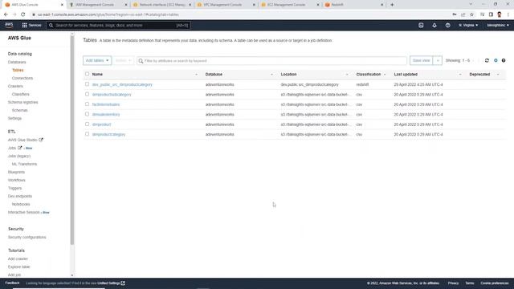Screen dimensions: 514x289
Task: Sort by the Location column arrow
Action: [x=347, y=75]
